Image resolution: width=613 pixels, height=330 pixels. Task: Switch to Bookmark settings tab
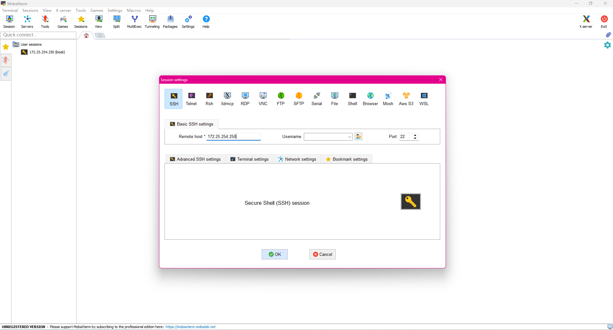coord(347,159)
